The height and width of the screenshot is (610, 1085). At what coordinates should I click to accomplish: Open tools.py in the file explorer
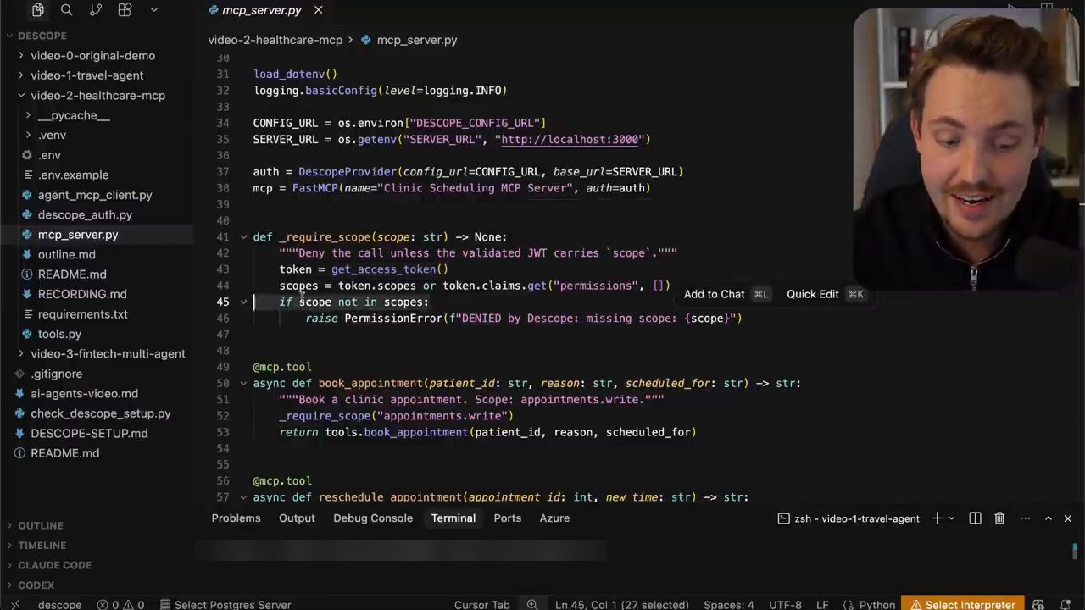[x=59, y=335]
